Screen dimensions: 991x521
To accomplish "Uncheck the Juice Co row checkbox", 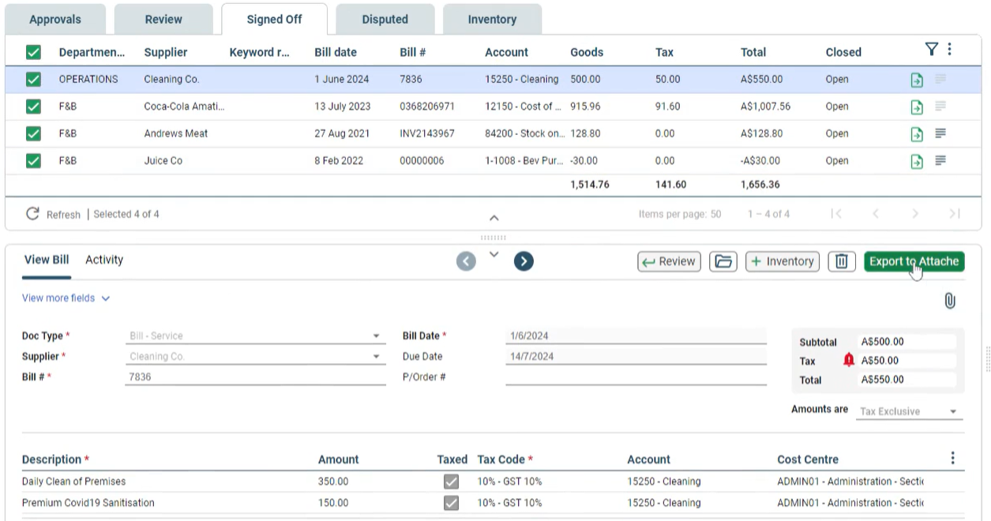I will [33, 160].
